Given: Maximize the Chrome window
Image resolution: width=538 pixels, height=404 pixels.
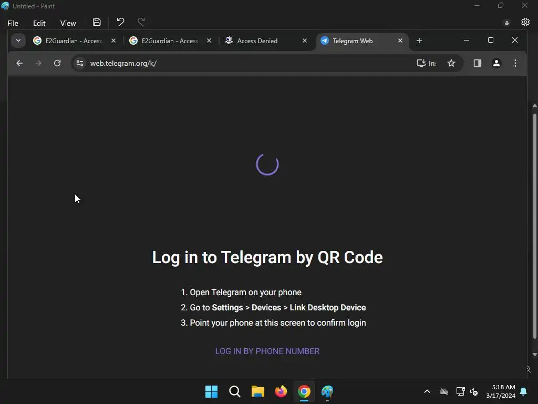Looking at the screenshot, I should point(491,40).
